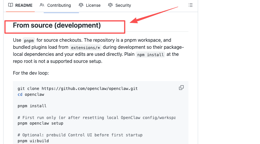Click the 'git clone' command line
260x144 pixels.
tap(77, 88)
